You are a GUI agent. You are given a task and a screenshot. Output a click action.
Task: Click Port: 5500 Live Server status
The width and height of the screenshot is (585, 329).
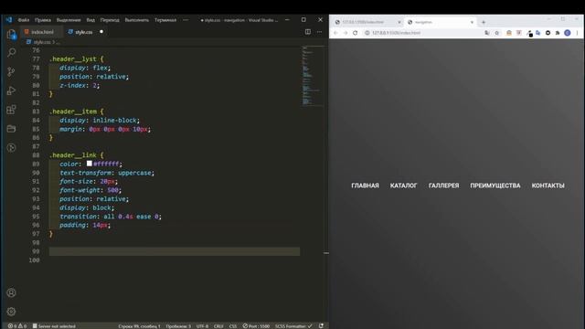click(256, 326)
